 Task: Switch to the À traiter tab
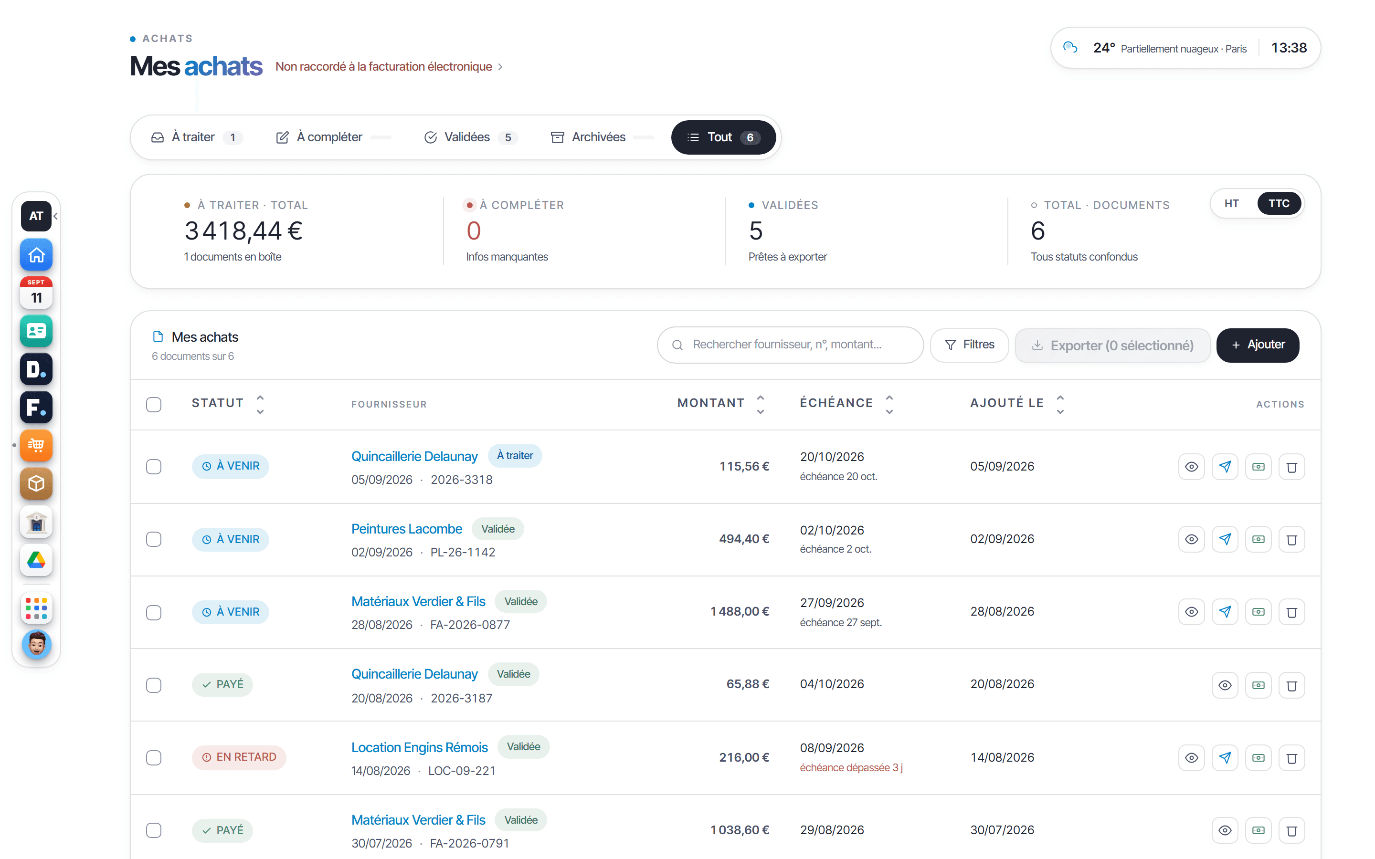197,137
